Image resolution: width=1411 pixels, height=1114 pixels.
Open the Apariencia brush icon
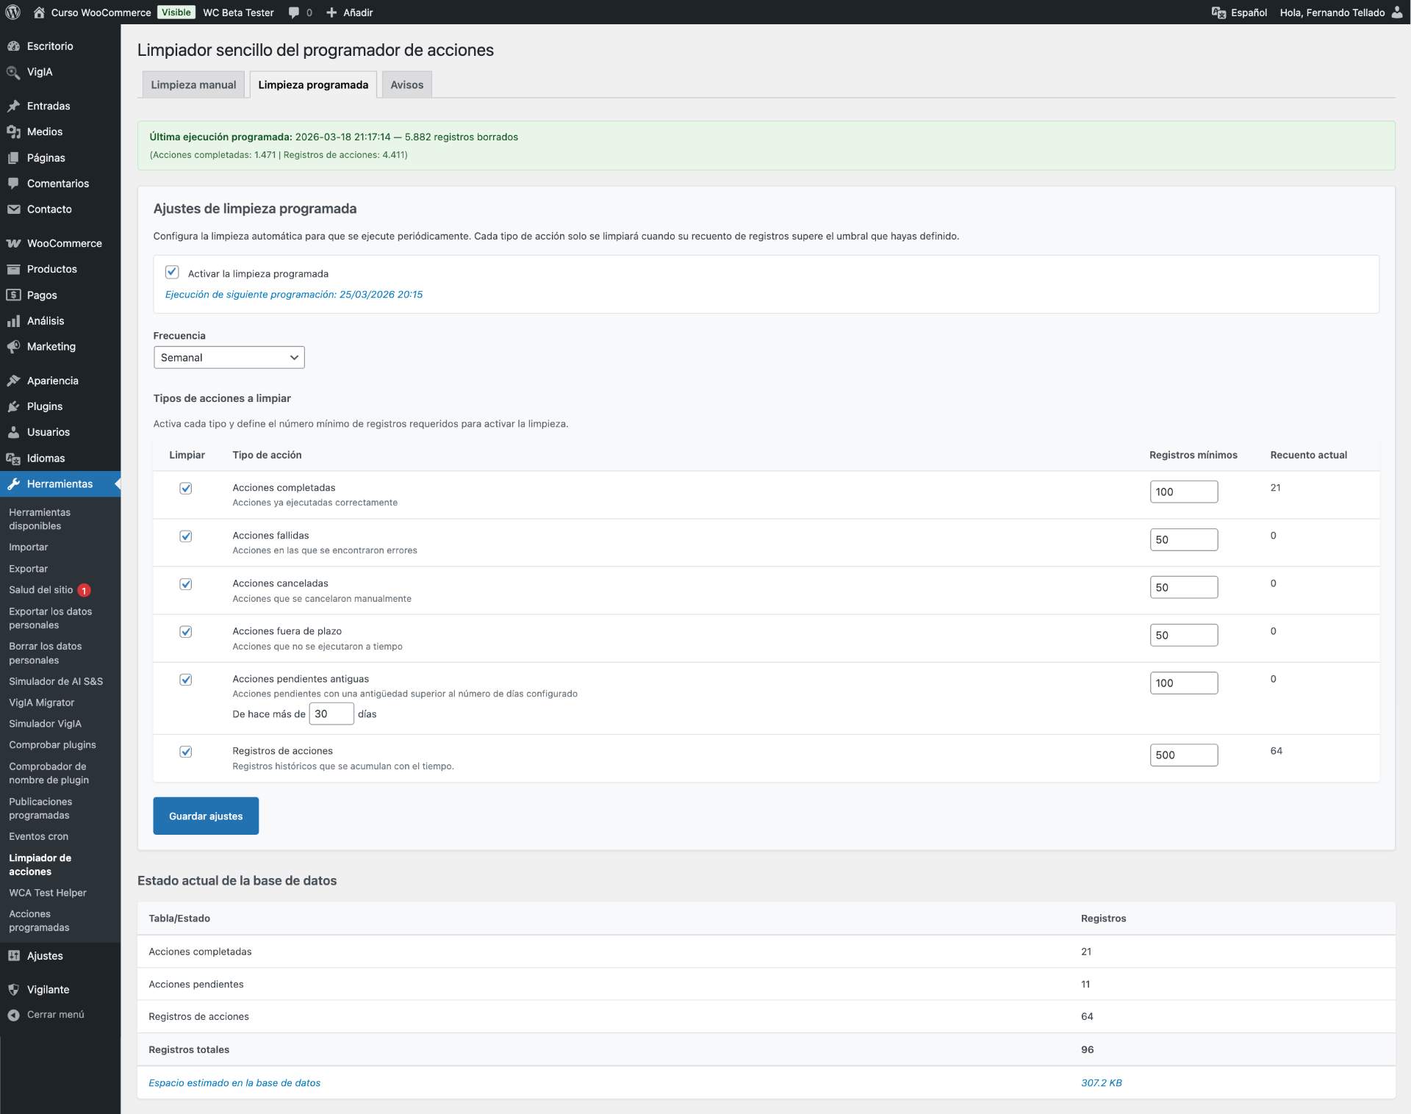click(13, 381)
